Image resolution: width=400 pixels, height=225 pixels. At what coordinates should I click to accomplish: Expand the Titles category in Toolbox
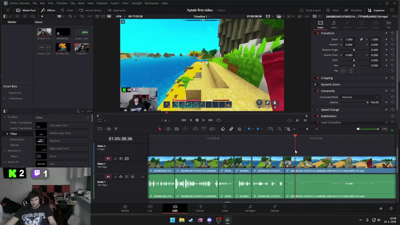tap(7, 134)
